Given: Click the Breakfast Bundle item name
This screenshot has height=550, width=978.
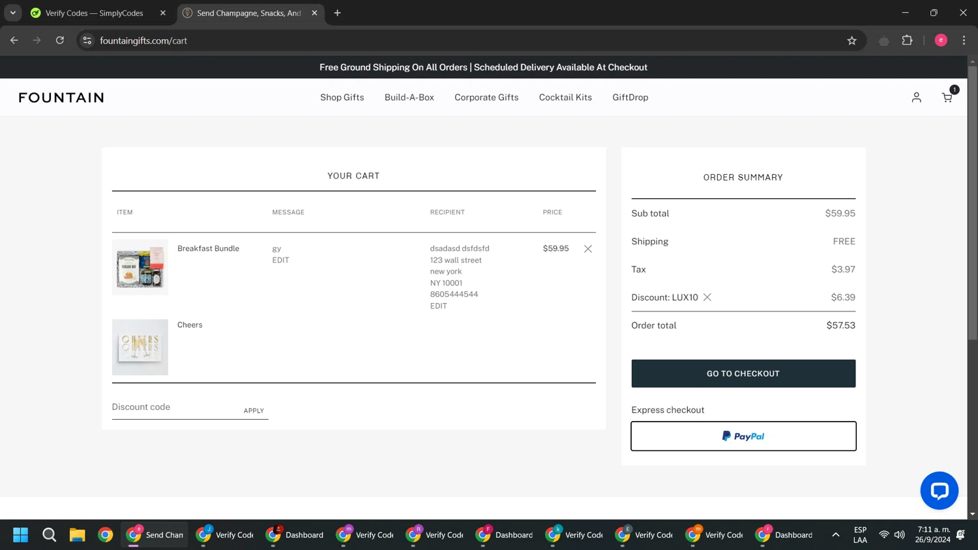Looking at the screenshot, I should pos(208,248).
